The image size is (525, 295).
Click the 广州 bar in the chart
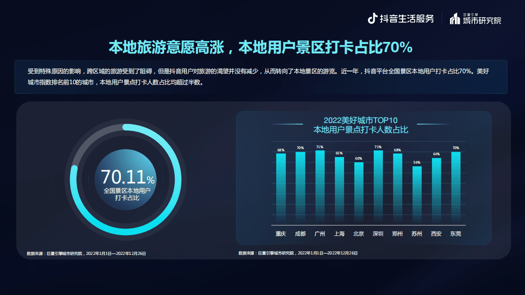(x=320, y=185)
